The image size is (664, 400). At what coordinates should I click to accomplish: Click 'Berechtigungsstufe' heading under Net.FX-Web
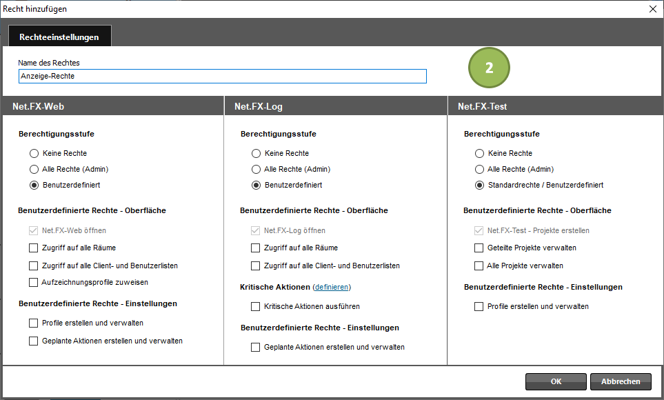point(57,134)
